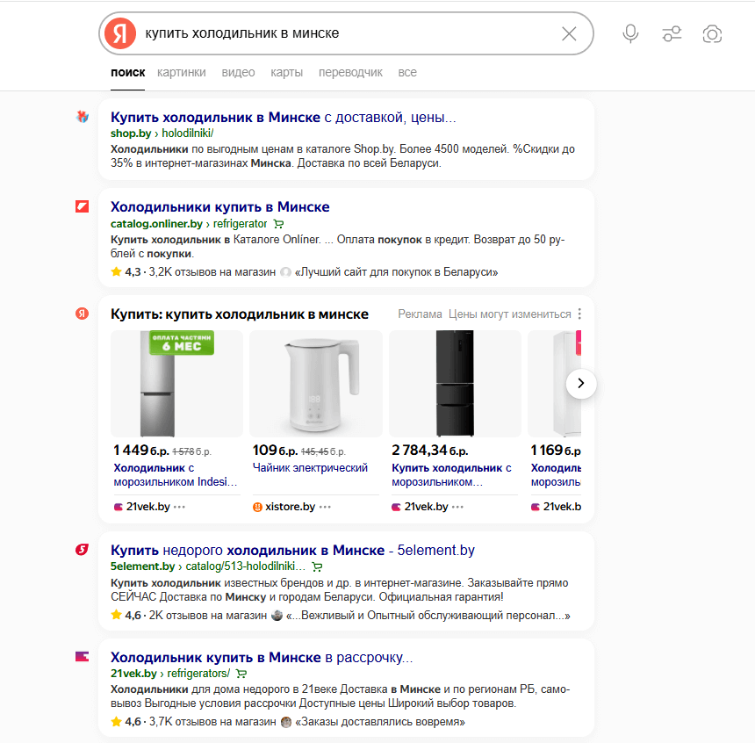Click the black refrigerator thumbnail
The image size is (755, 743).
pyautogui.click(x=455, y=384)
